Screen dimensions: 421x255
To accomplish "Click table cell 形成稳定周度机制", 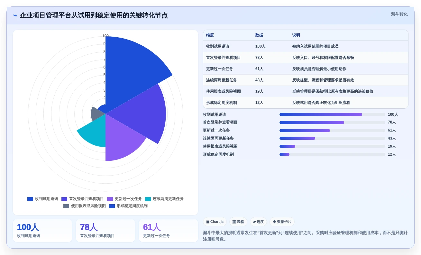I will [x=222, y=103].
